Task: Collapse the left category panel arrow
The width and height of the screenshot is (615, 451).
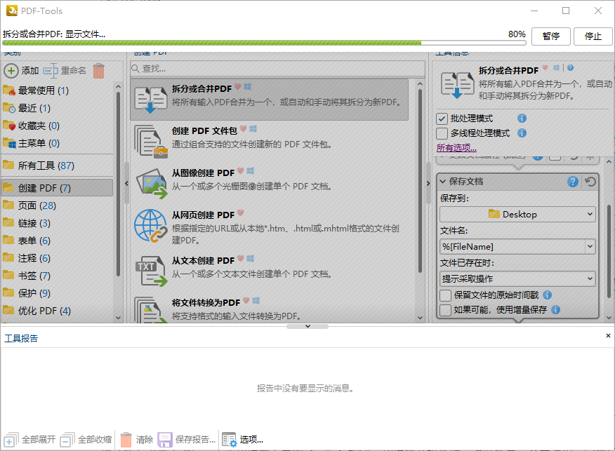Action: pyautogui.click(x=126, y=183)
